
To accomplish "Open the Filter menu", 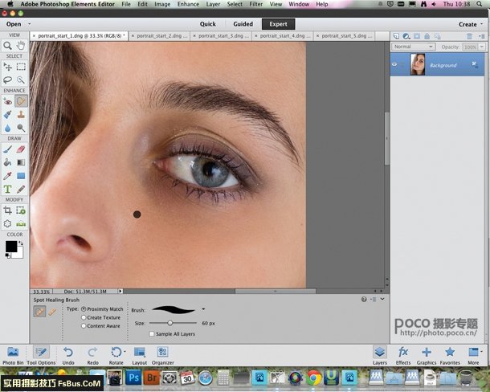I will (x=255, y=4).
